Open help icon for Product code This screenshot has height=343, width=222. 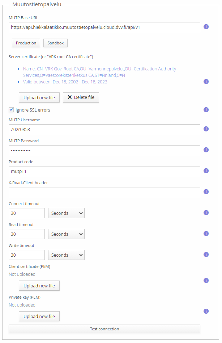pos(206,171)
